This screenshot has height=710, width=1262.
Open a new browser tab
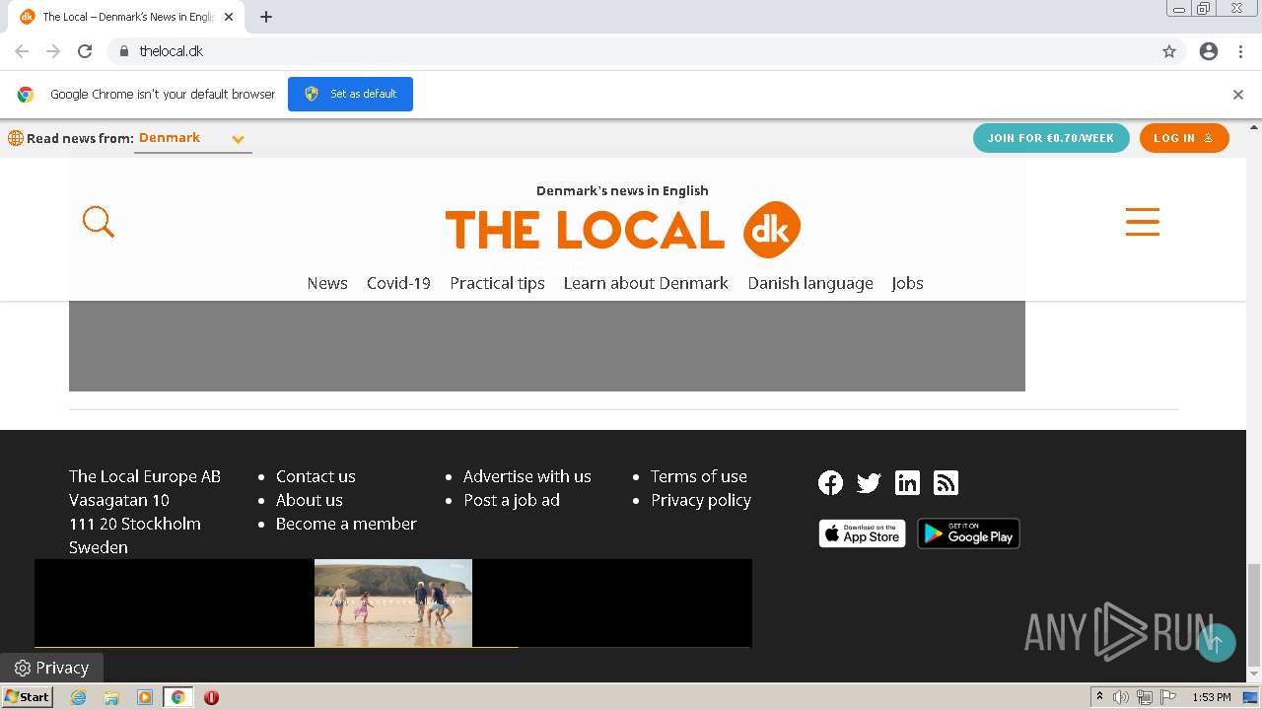click(266, 17)
